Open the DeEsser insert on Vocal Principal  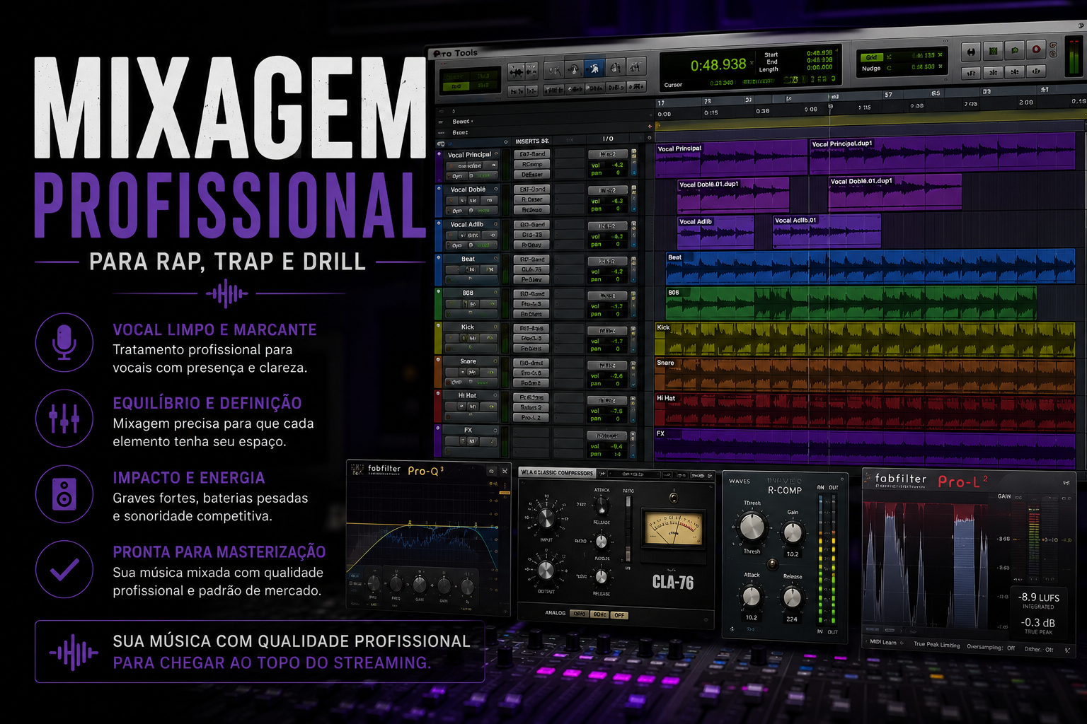532,174
